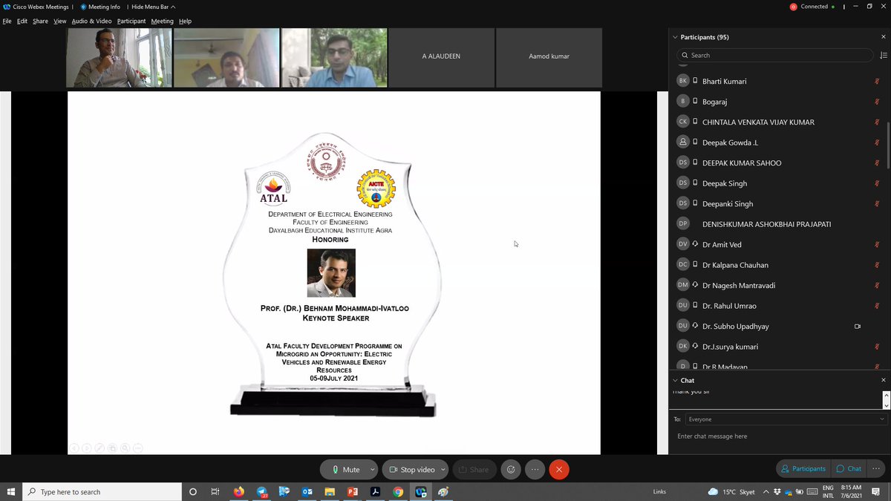Image resolution: width=891 pixels, height=501 pixels.
Task: Click the search icon in Participants panel
Action: pyautogui.click(x=684, y=55)
